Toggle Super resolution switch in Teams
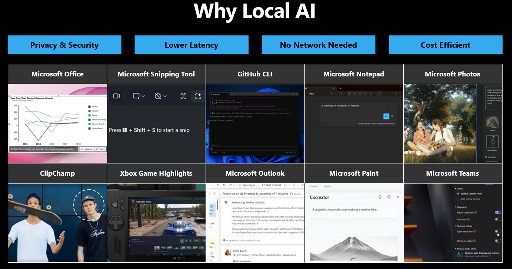This screenshot has width=512, height=269. click(498, 232)
